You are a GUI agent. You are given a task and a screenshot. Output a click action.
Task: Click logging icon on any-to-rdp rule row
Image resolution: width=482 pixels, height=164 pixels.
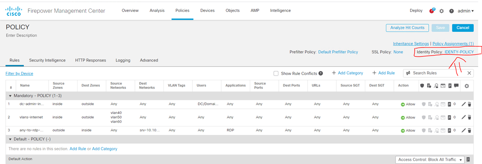449,130
